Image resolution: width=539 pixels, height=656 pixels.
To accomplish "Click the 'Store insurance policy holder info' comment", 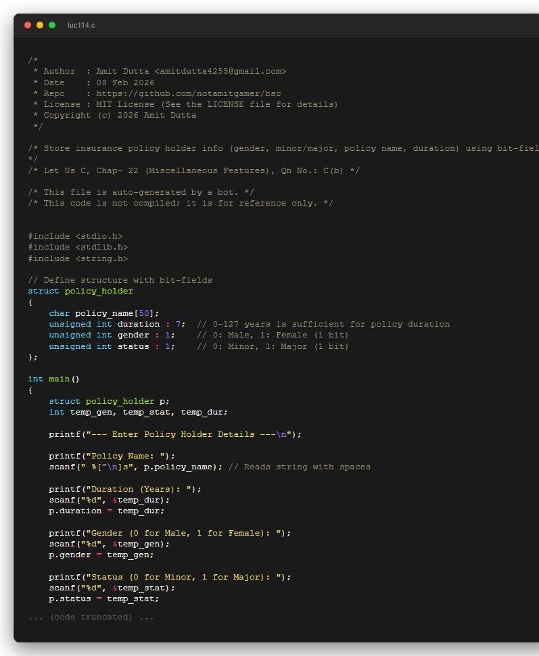I will coord(283,148).
